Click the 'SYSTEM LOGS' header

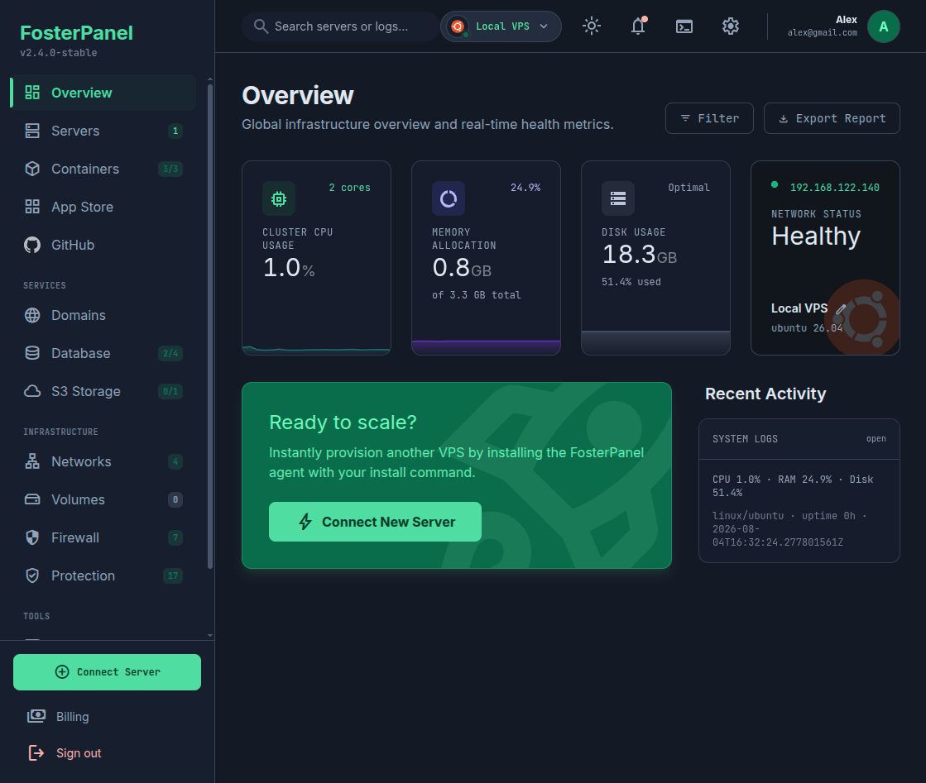pyautogui.click(x=745, y=438)
